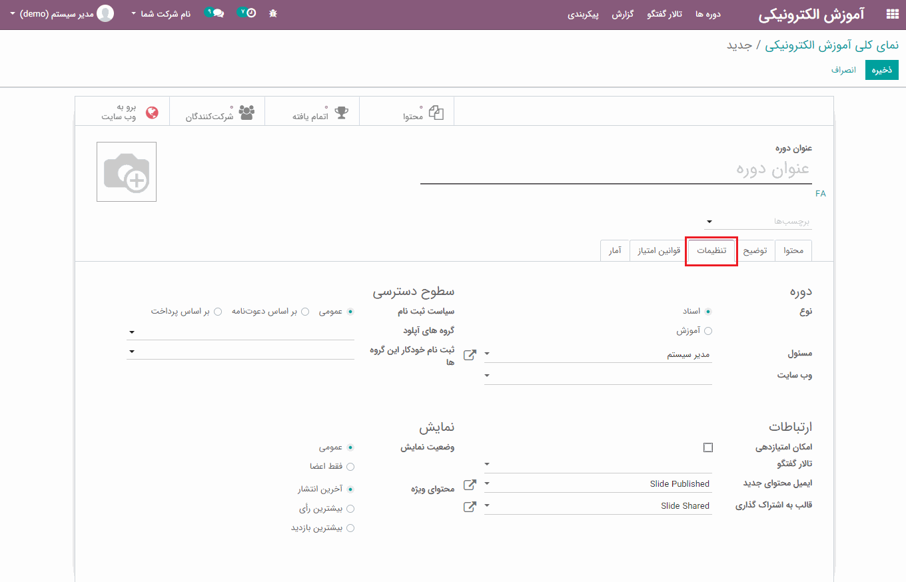Click the شرکت‌کنندگان attendees stat button
The image size is (906, 582).
[218, 112]
